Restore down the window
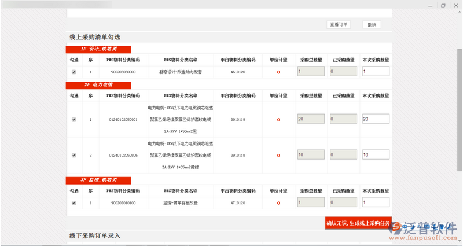Viewport: 463px width, 247px height. [443, 5]
